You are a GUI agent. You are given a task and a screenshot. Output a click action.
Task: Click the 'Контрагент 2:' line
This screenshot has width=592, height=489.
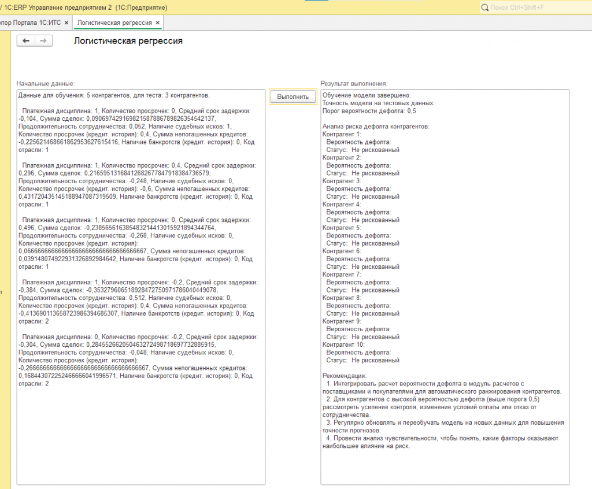click(x=342, y=158)
